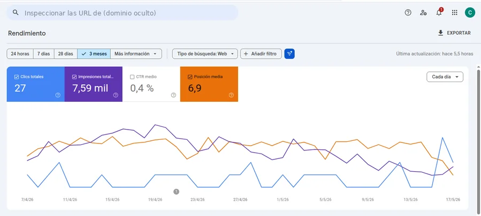Toggle the Clics totales checkbox
Screen dimensions: 481x216
(x=17, y=77)
